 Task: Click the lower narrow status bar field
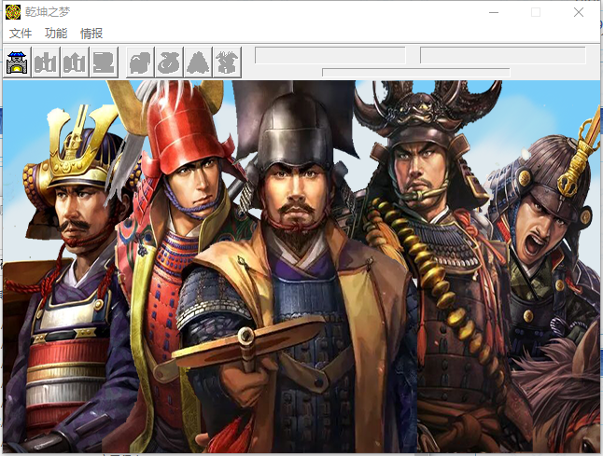click(x=415, y=72)
